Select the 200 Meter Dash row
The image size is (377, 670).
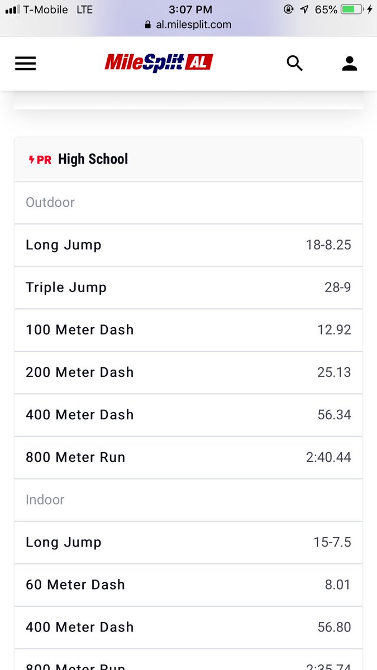point(188,372)
